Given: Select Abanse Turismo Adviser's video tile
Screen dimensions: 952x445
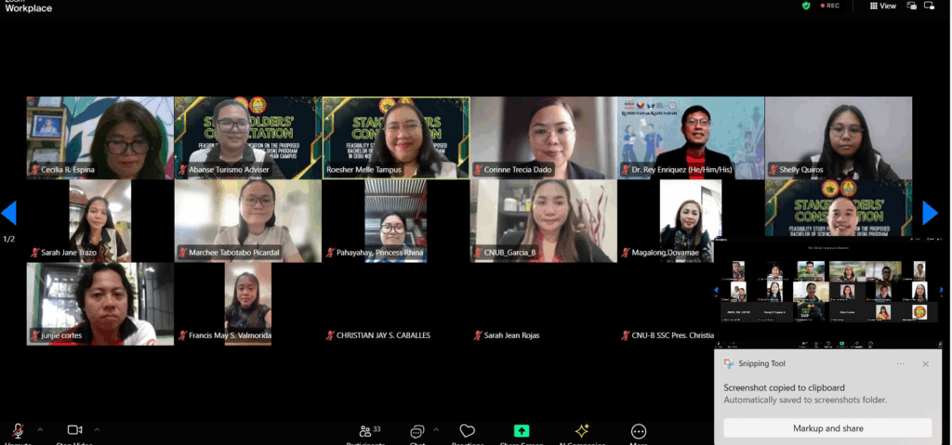Looking at the screenshot, I should click(247, 137).
